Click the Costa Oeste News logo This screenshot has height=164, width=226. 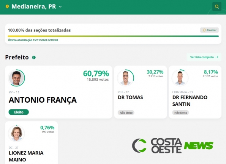(x=173, y=145)
